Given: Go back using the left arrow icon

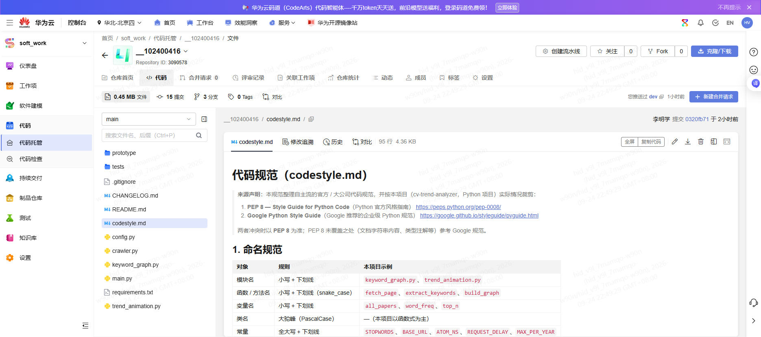Looking at the screenshot, I should [105, 55].
